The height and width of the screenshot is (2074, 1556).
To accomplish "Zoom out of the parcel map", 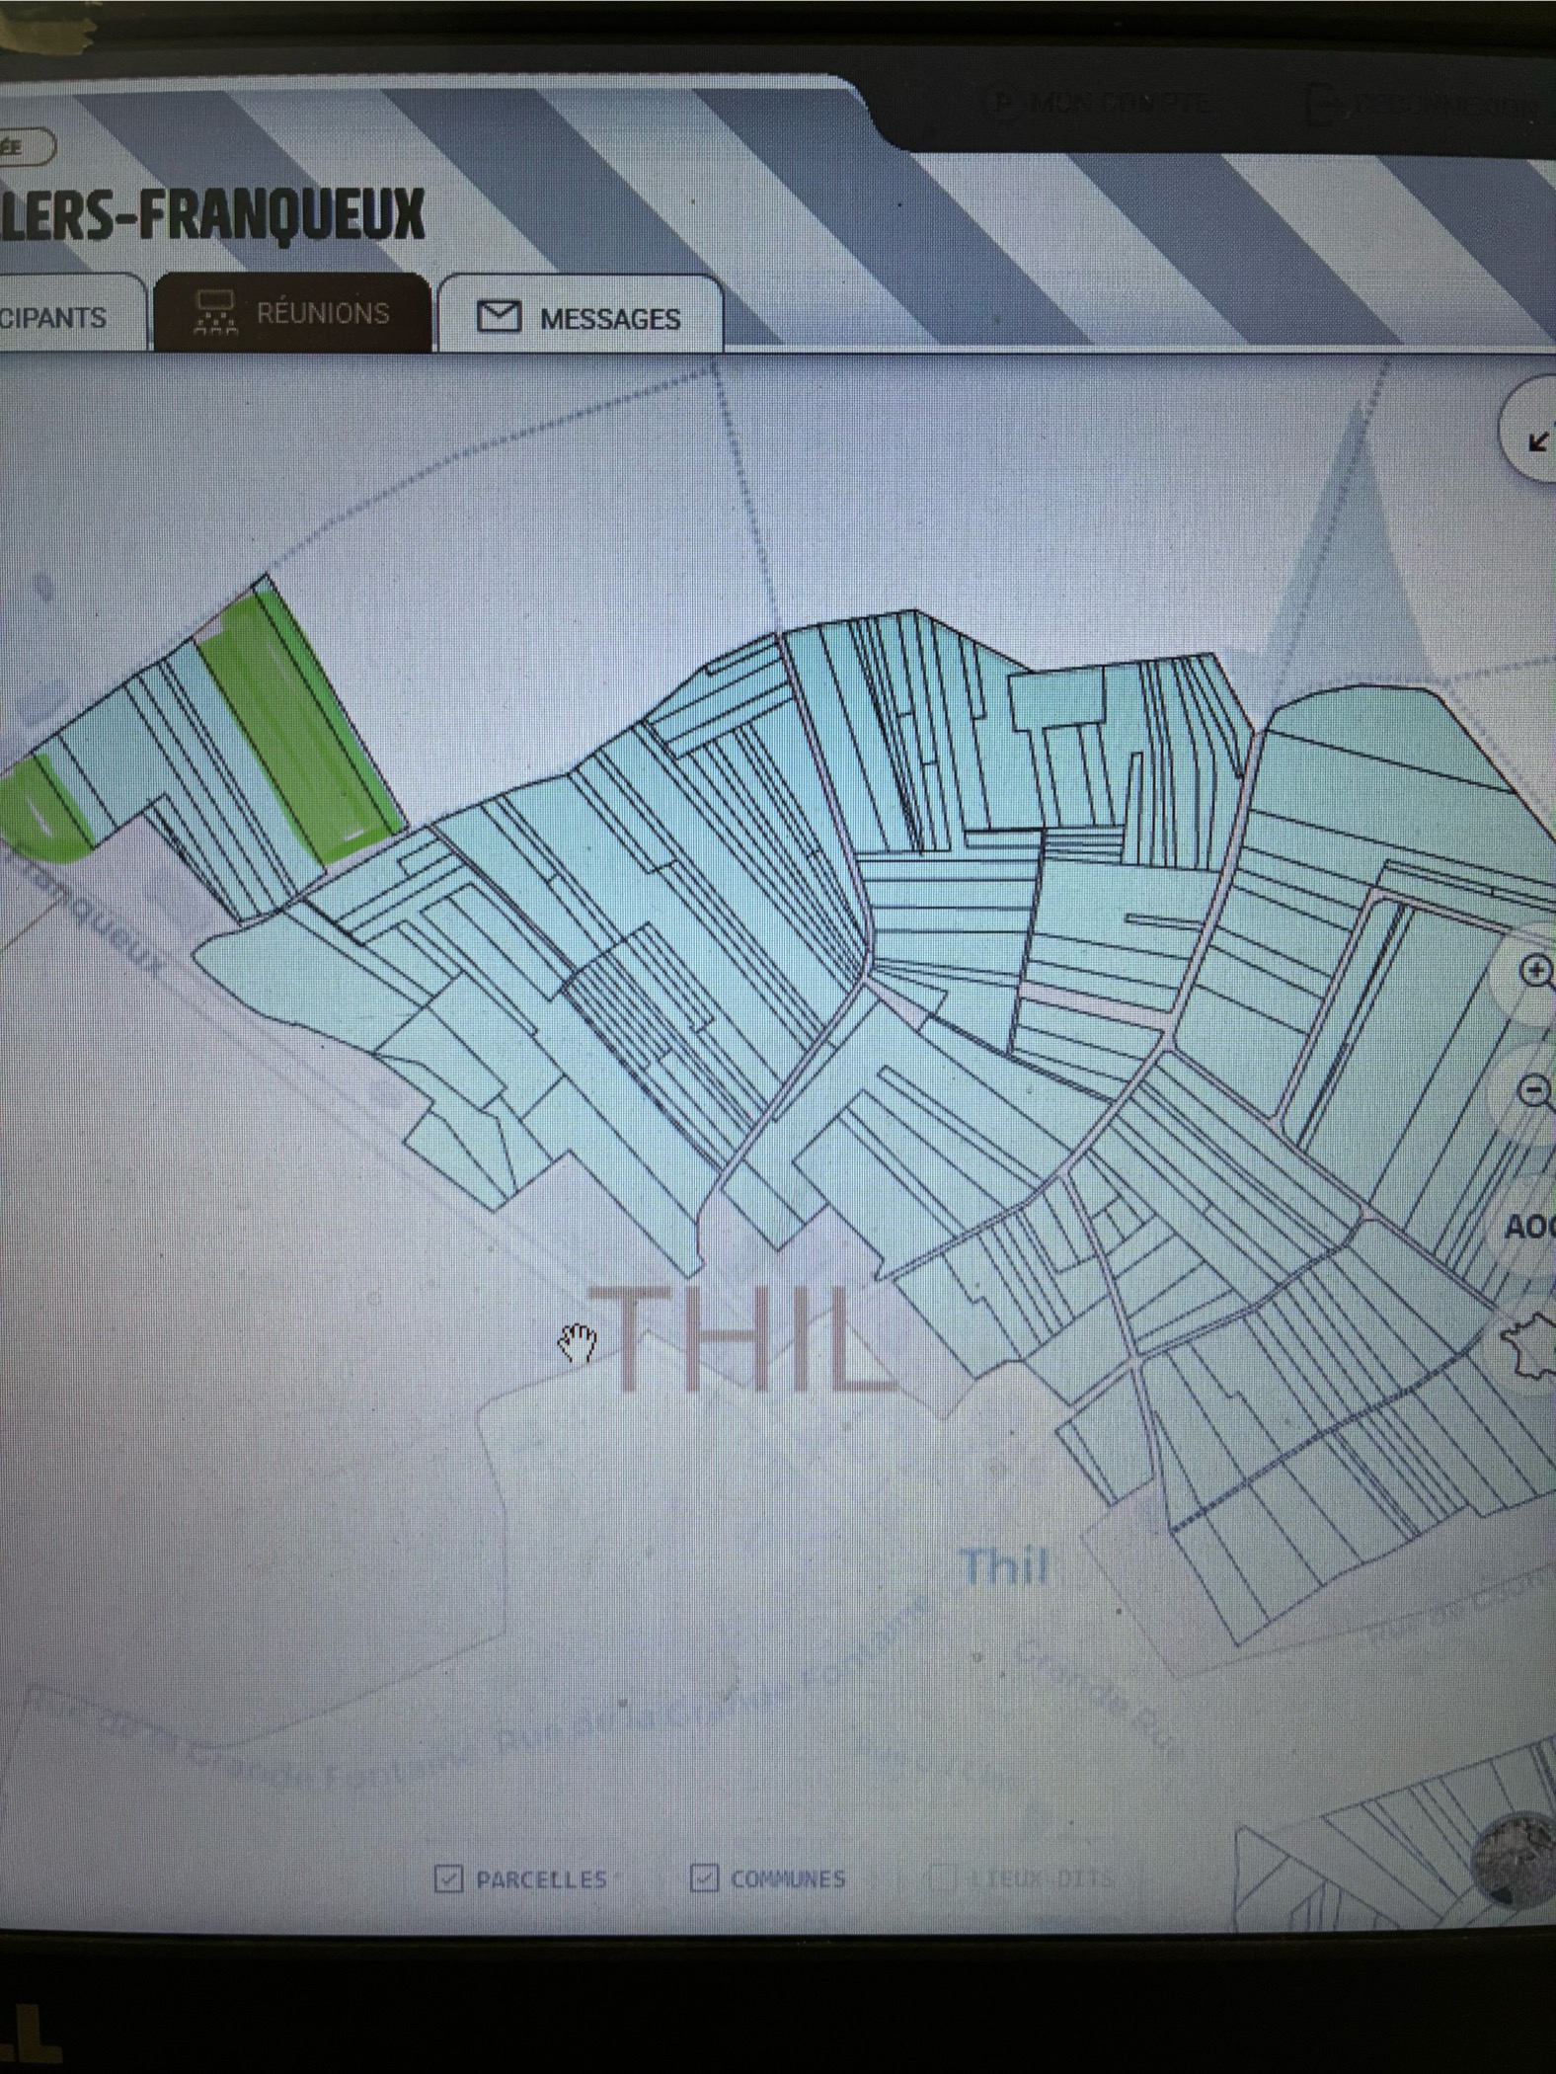I will coord(1533,1092).
